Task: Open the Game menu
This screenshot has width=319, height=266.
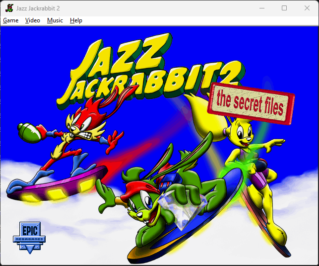Action: (x=11, y=20)
